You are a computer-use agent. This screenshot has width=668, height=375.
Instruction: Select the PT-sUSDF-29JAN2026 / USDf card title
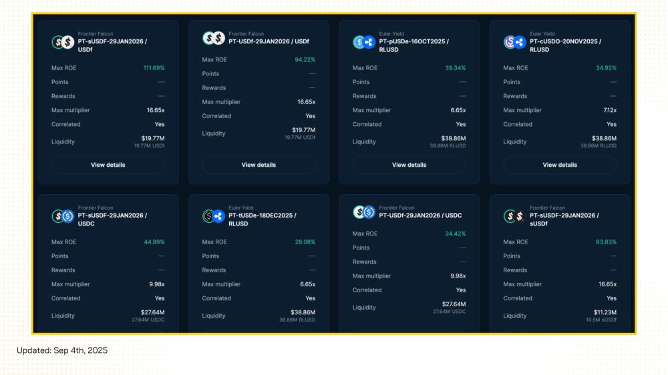(112, 45)
